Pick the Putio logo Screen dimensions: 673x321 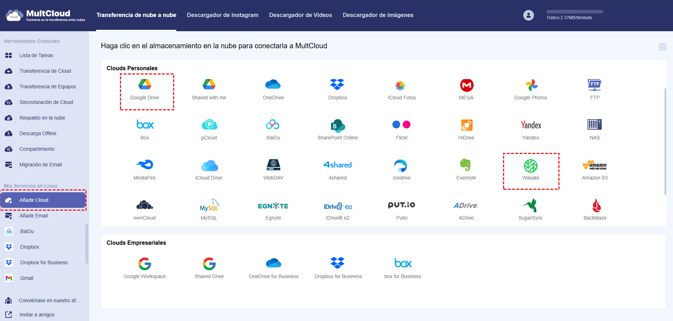(x=402, y=205)
